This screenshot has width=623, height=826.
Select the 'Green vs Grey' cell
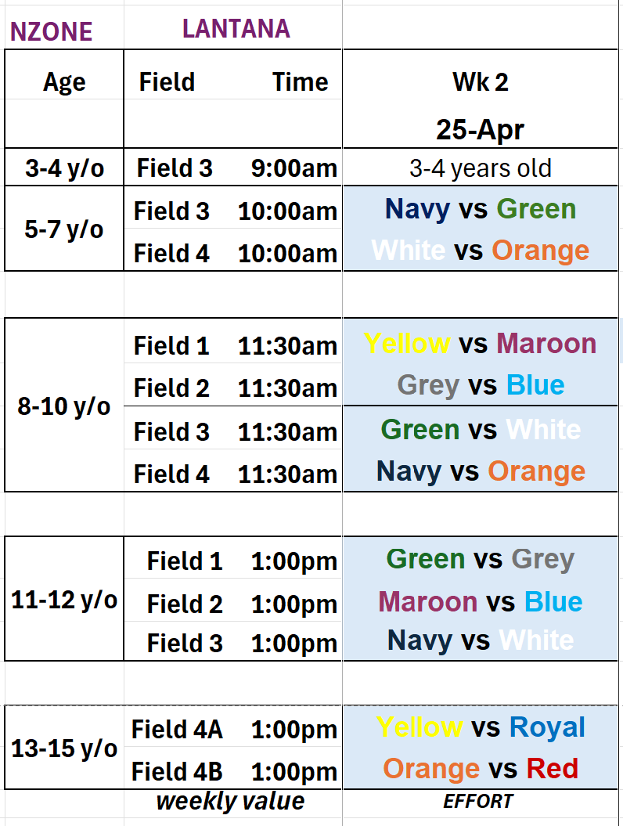click(480, 559)
